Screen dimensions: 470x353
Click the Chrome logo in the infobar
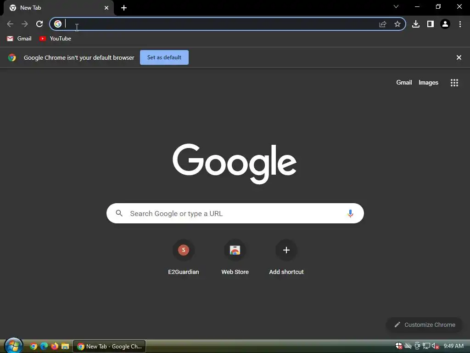12,57
